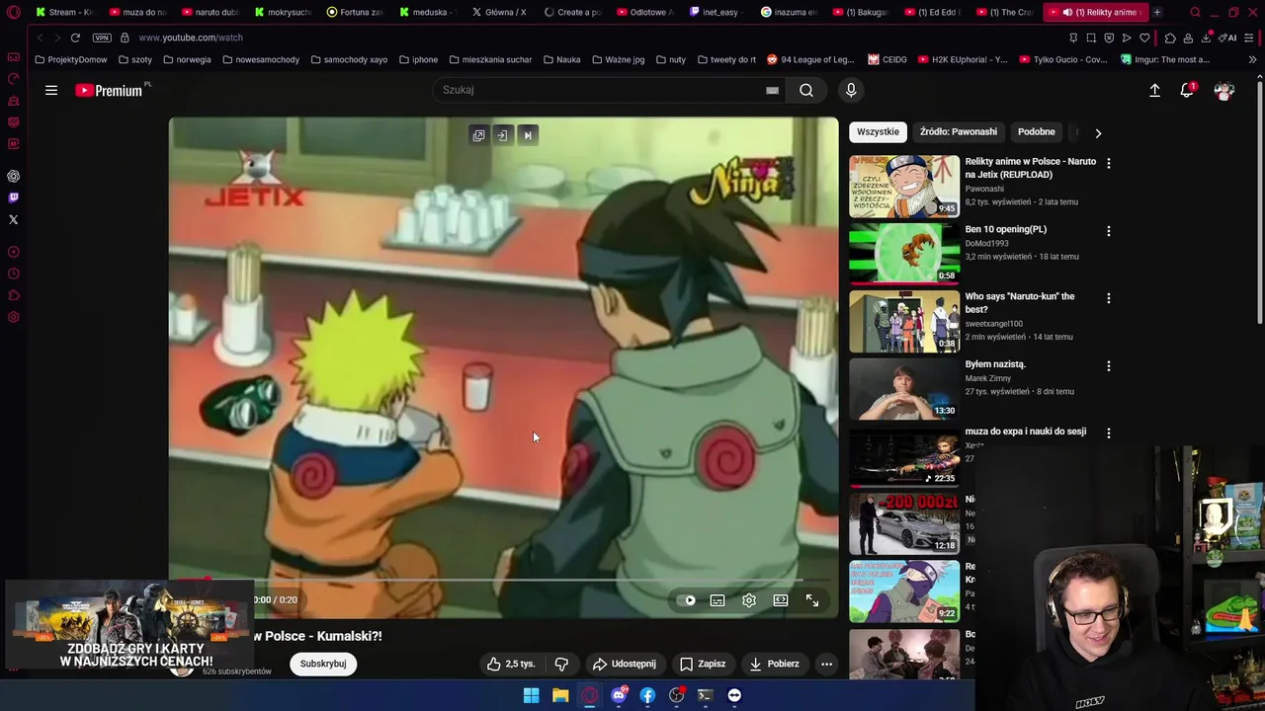Open the browser extensions puzzle icon
1265x711 pixels.
tap(1170, 38)
